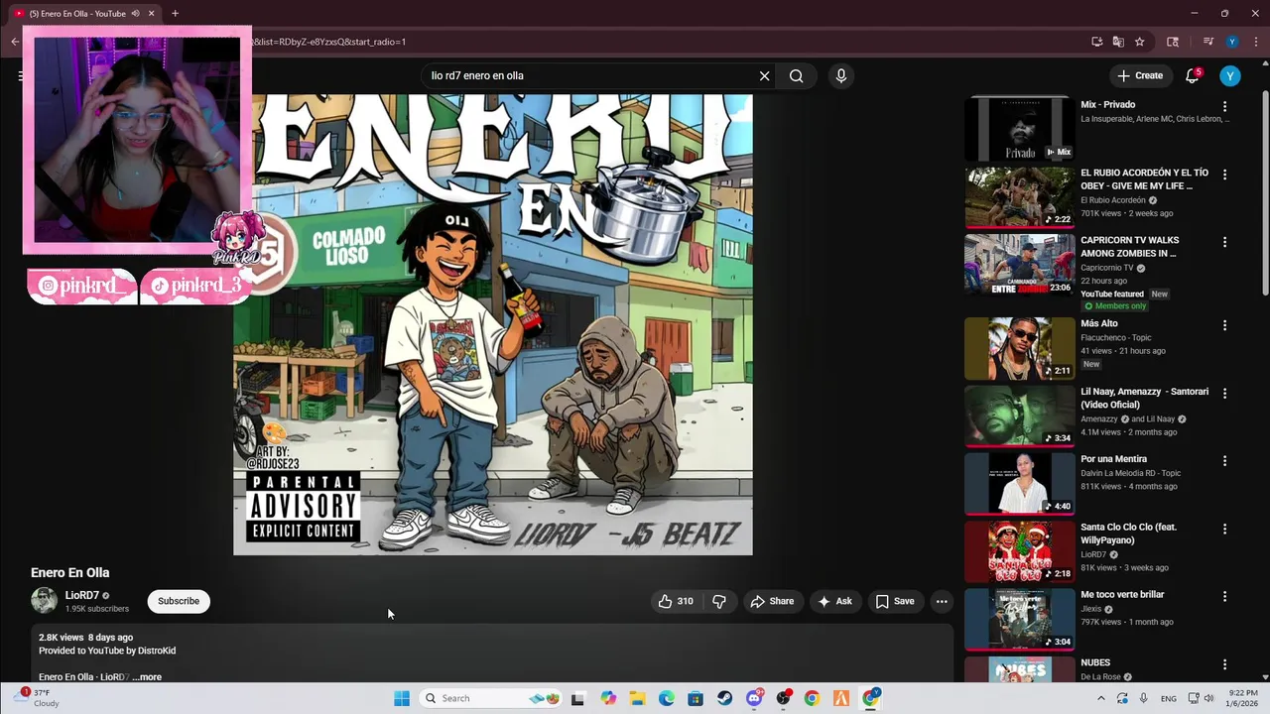Open LioRD7 channel name link
The width and height of the screenshot is (1270, 714).
click(82, 596)
